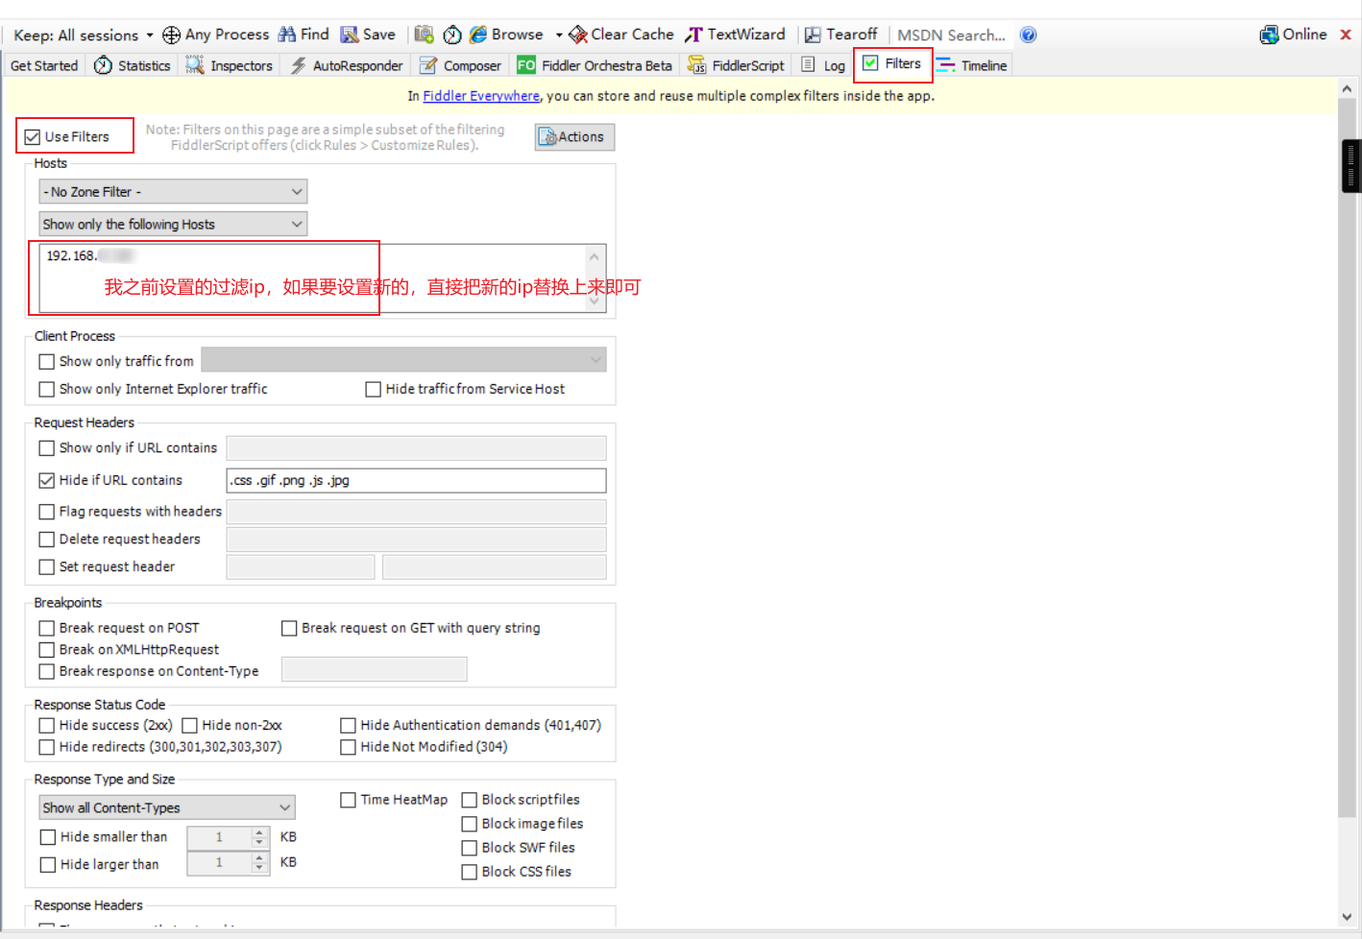Launch the TextWizard tool
Screen dimensions: 1362x939
point(735,35)
